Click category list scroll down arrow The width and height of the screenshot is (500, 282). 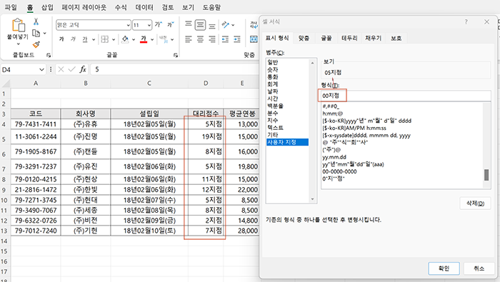pos(313,199)
